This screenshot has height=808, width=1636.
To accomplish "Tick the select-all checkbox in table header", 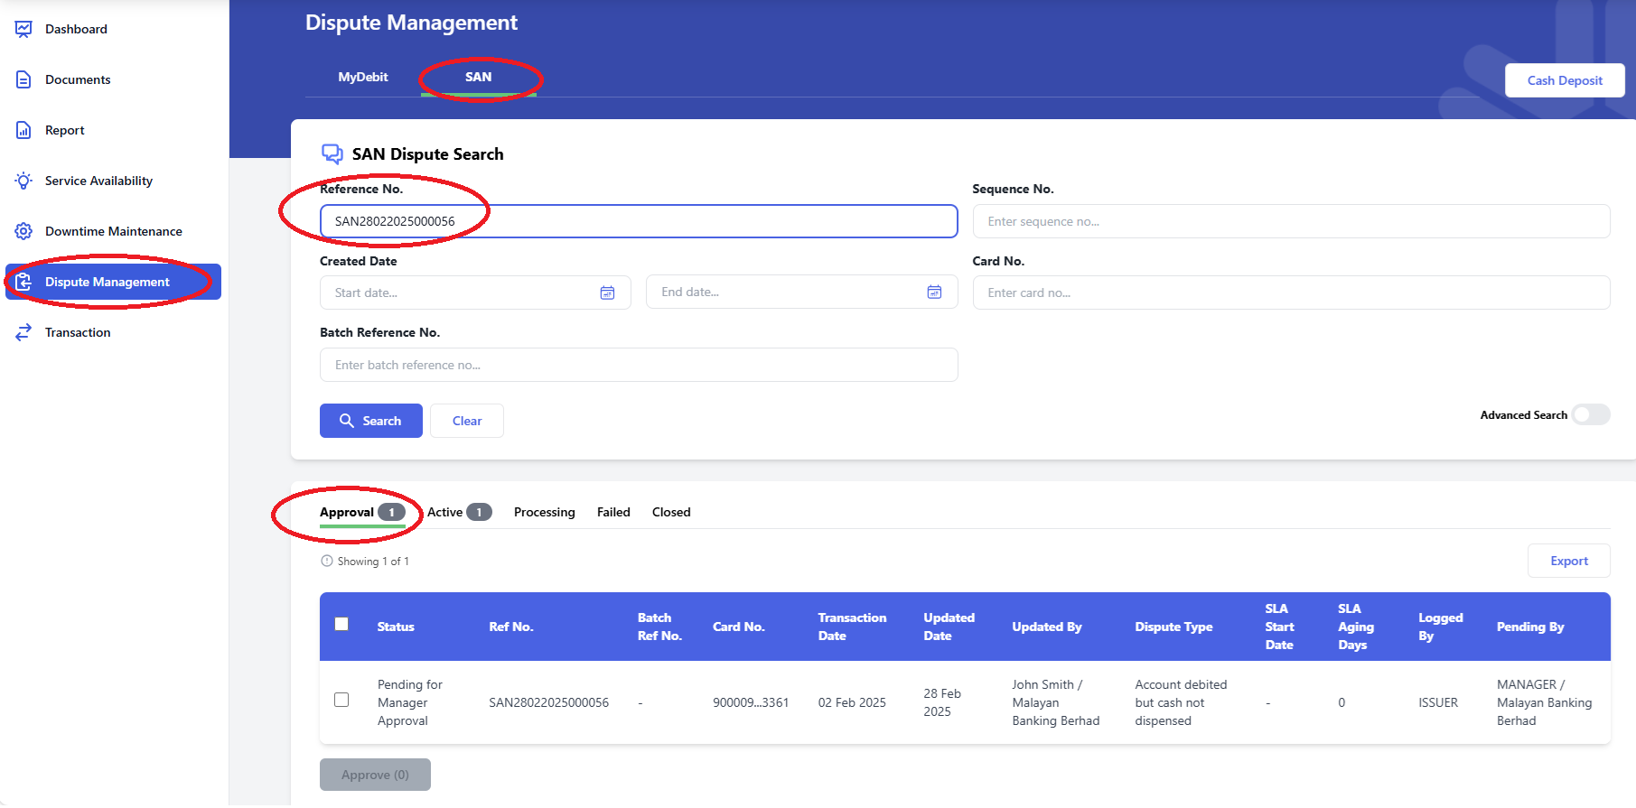I will [x=341, y=624].
